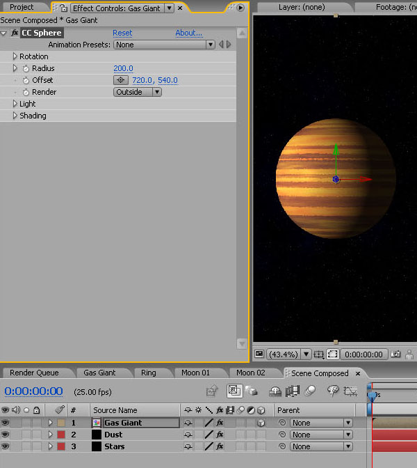The height and width of the screenshot is (468, 417).
Task: Toggle visibility of the Dust layer
Action: coord(6,435)
